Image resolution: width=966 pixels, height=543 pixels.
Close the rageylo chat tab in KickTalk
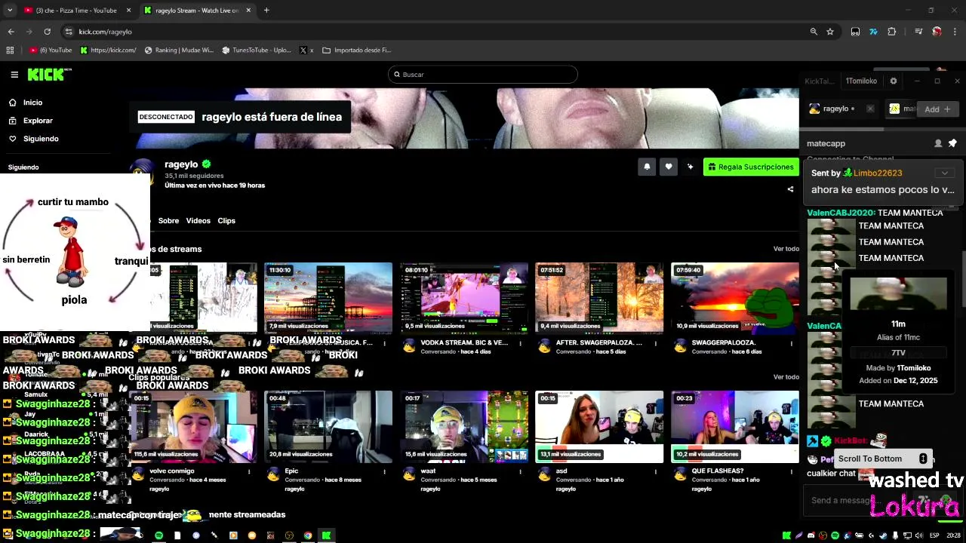870,109
